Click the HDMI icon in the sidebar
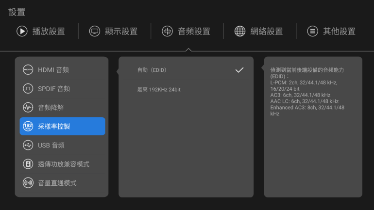This screenshot has height=210, width=374. point(28,70)
